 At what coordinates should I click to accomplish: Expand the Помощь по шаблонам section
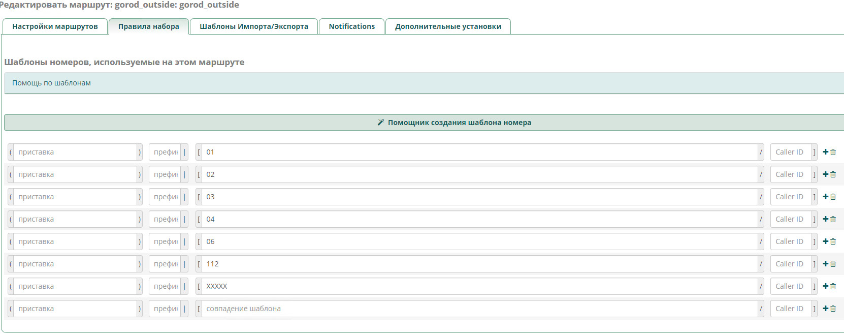point(51,83)
